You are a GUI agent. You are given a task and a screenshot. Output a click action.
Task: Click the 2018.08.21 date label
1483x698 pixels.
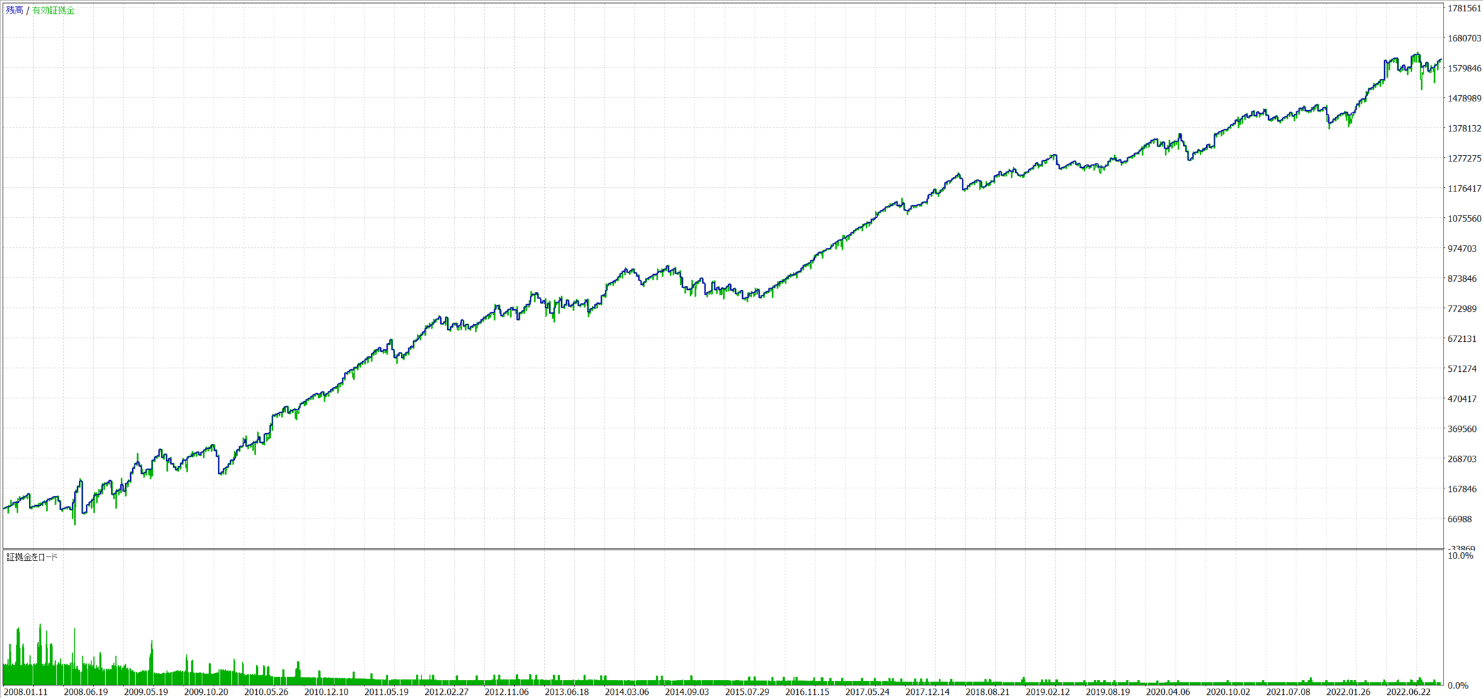(988, 692)
